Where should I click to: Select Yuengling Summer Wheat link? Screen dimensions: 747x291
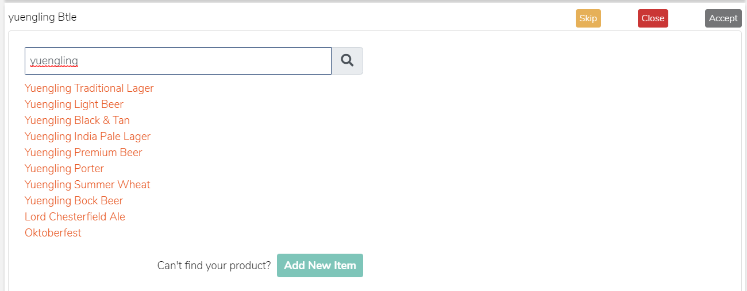tap(87, 184)
